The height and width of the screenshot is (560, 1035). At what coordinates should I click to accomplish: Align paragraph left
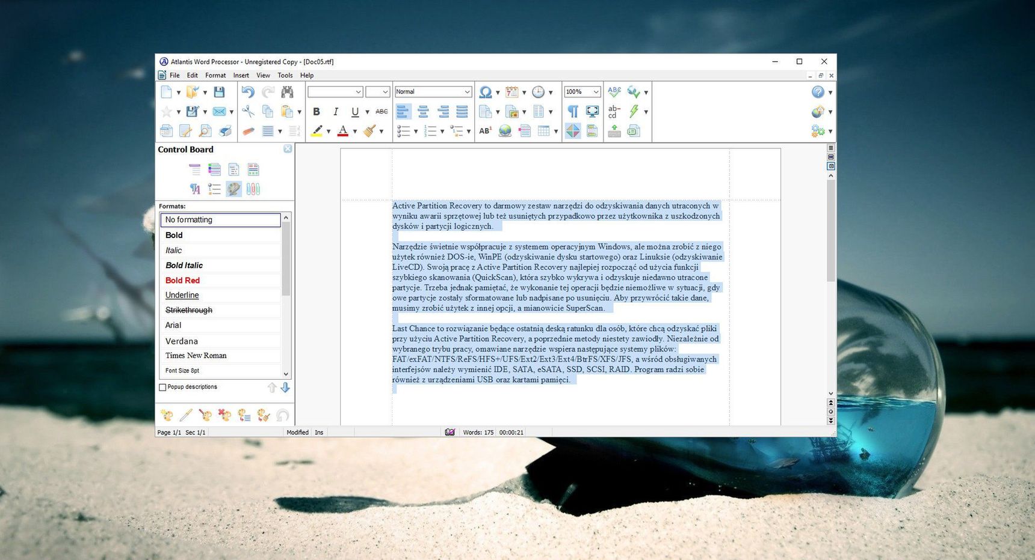pos(403,111)
